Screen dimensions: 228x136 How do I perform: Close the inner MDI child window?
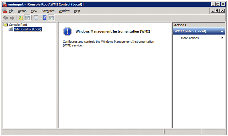(x=222, y=11)
